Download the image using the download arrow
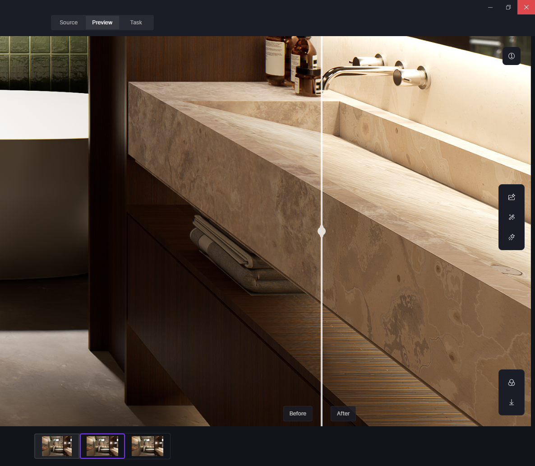The image size is (535, 466). [x=512, y=402]
